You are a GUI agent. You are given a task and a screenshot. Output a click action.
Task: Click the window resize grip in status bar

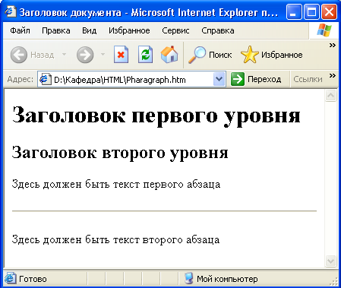click(334, 280)
